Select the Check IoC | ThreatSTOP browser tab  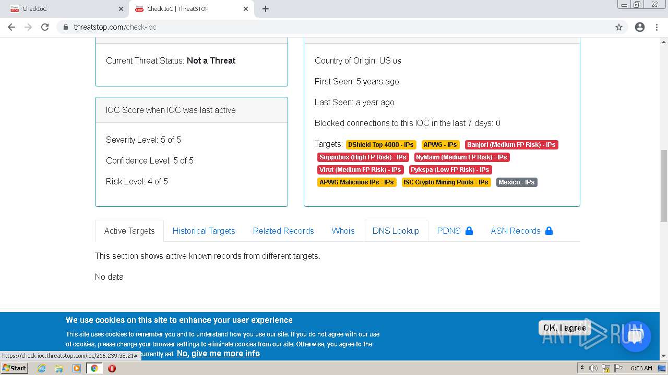click(190, 9)
